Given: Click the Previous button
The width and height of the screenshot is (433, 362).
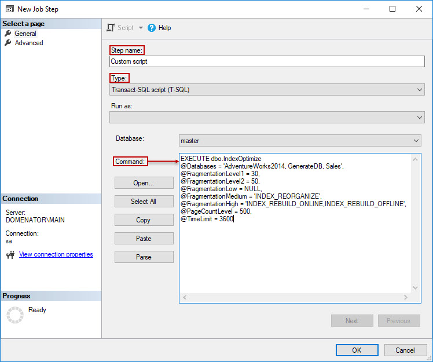Looking at the screenshot, I should click(x=399, y=320).
